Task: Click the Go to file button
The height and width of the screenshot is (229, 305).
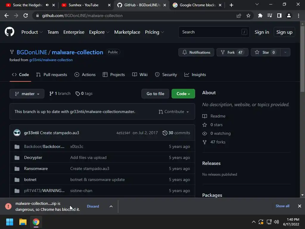Action: pos(155,94)
